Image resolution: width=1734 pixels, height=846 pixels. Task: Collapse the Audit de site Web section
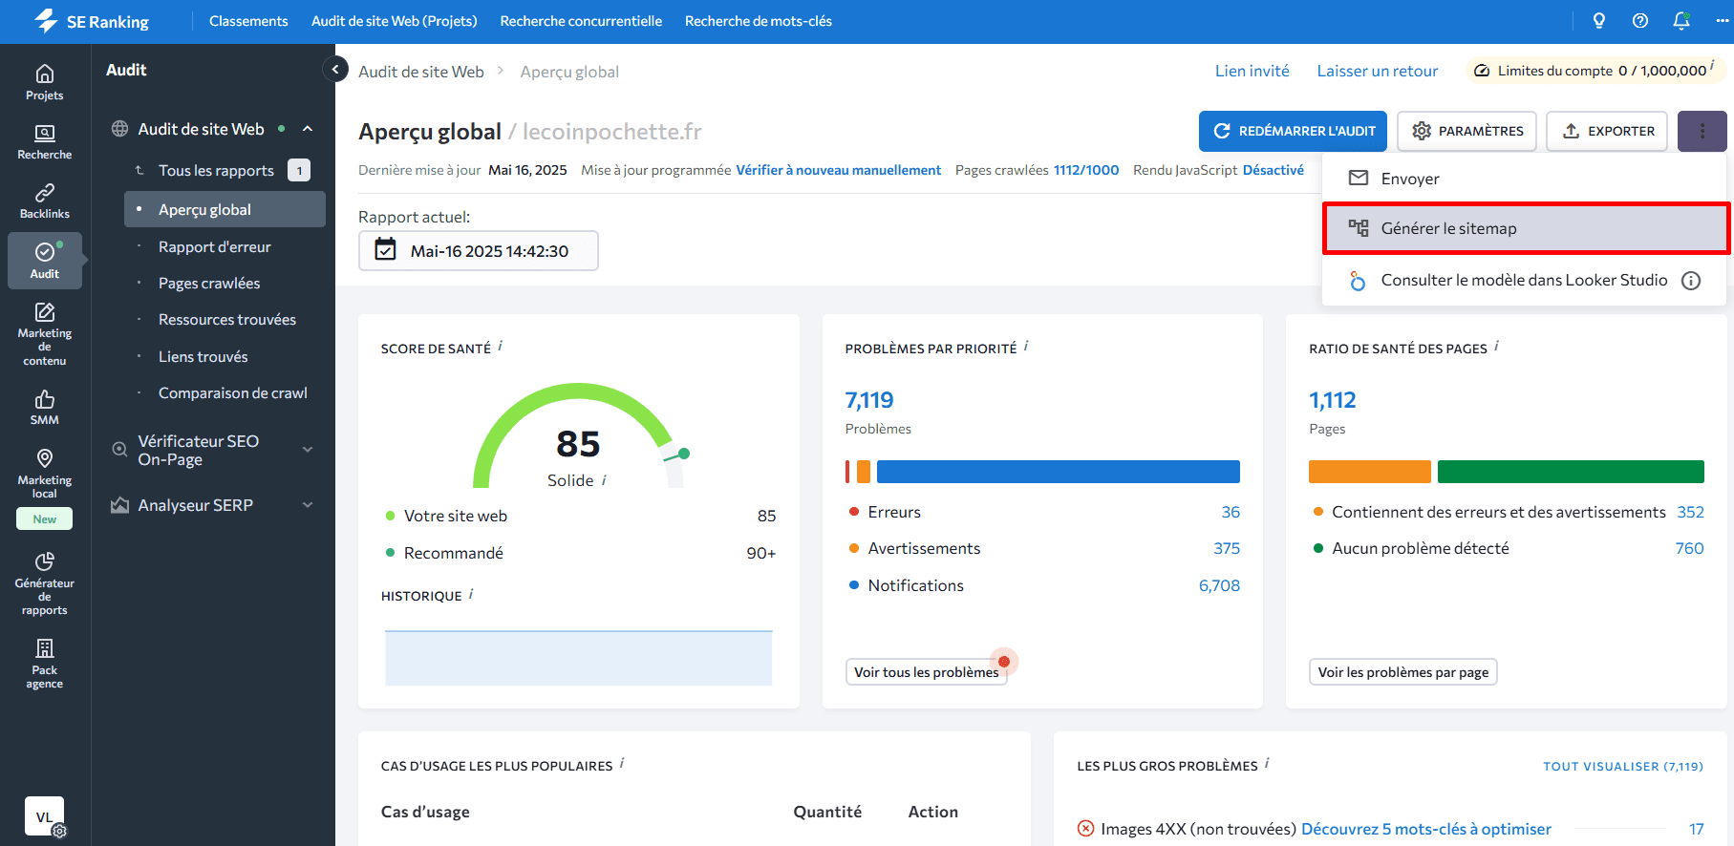pyautogui.click(x=308, y=129)
